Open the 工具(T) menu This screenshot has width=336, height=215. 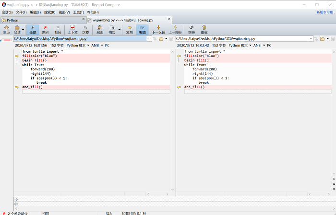click(x=78, y=12)
